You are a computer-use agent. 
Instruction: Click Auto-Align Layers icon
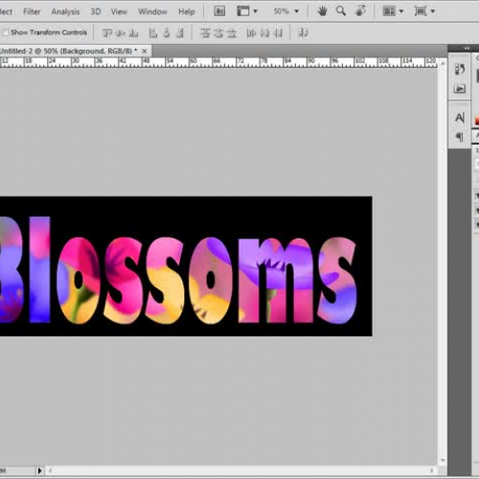click(303, 33)
